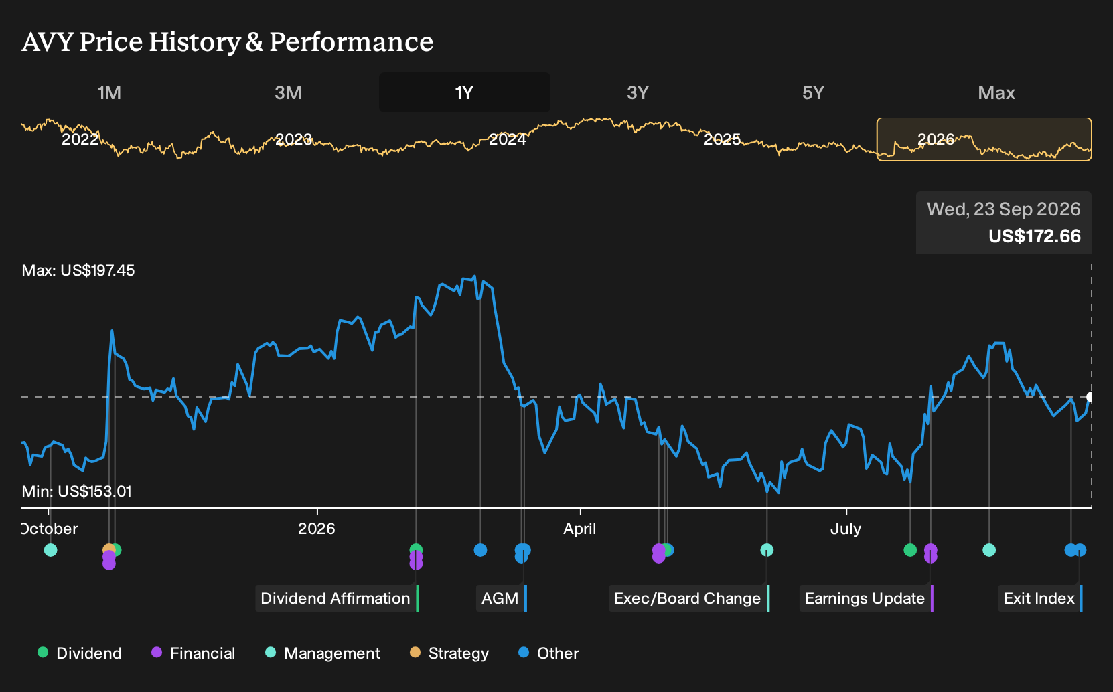
Task: Click the July axis label
Action: coord(846,529)
